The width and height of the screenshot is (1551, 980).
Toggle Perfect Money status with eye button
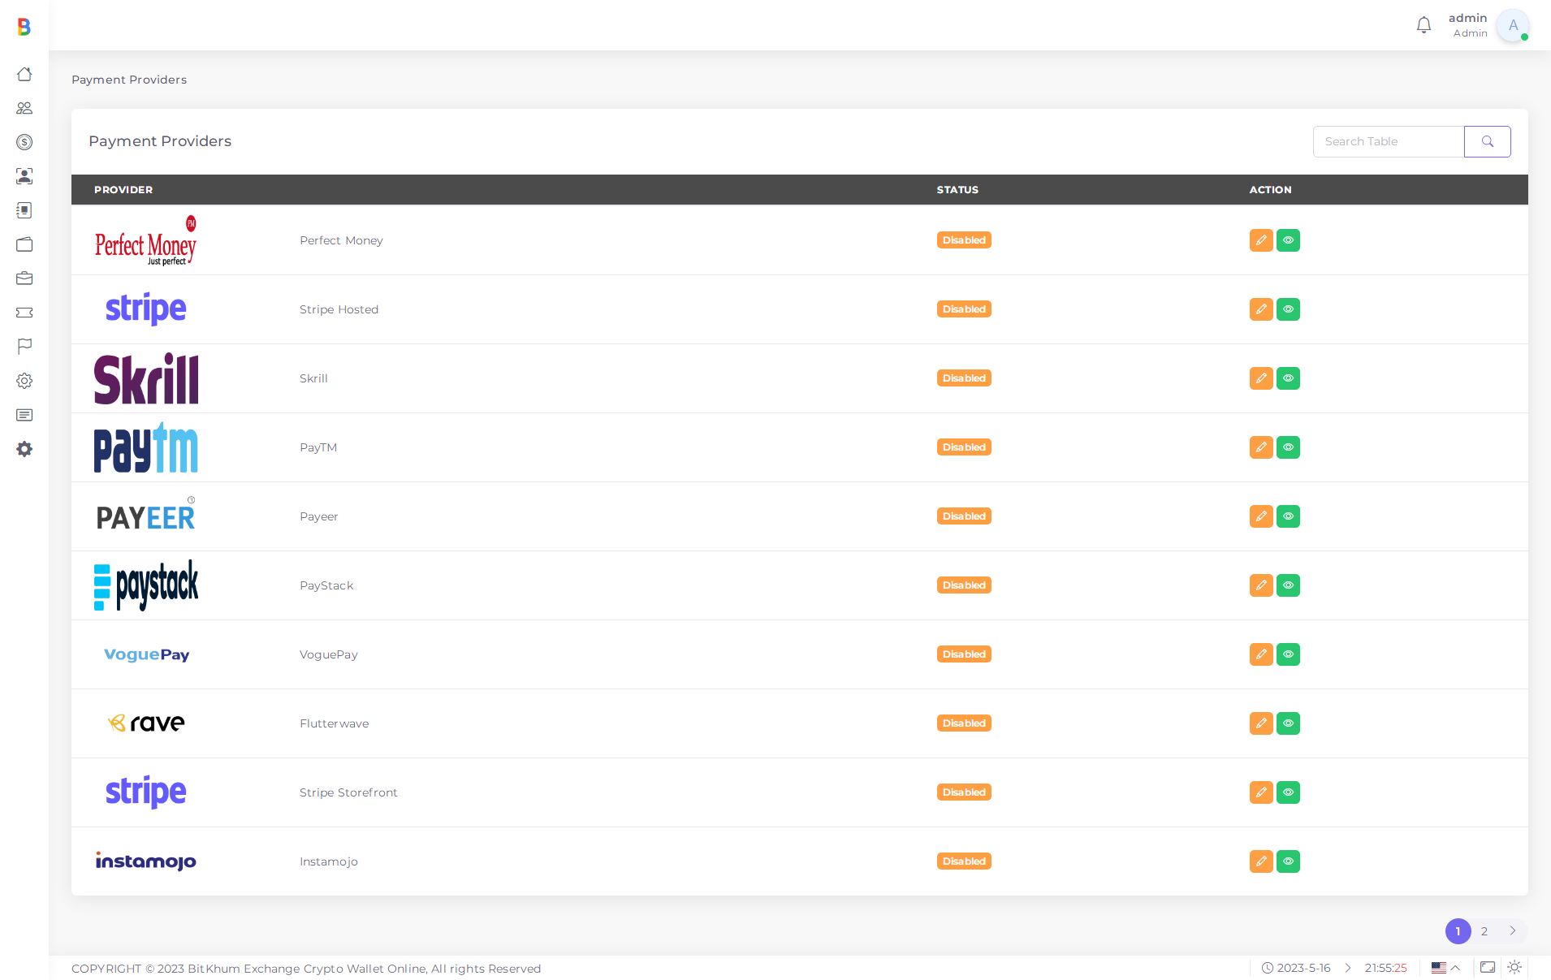pos(1288,240)
